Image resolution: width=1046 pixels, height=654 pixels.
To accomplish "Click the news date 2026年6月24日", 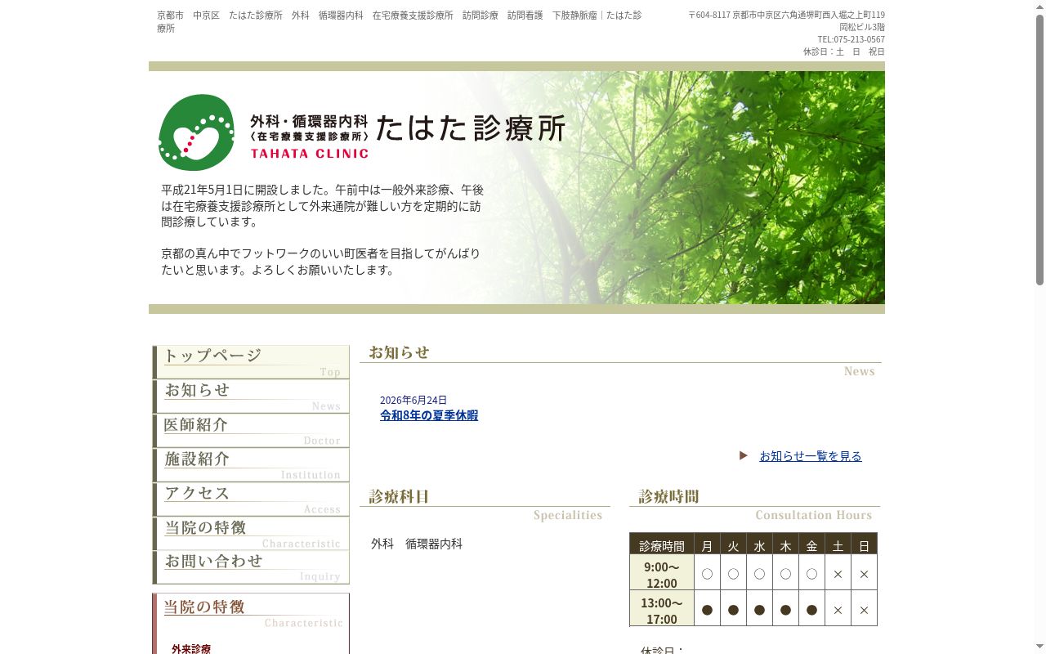I will pos(413,400).
